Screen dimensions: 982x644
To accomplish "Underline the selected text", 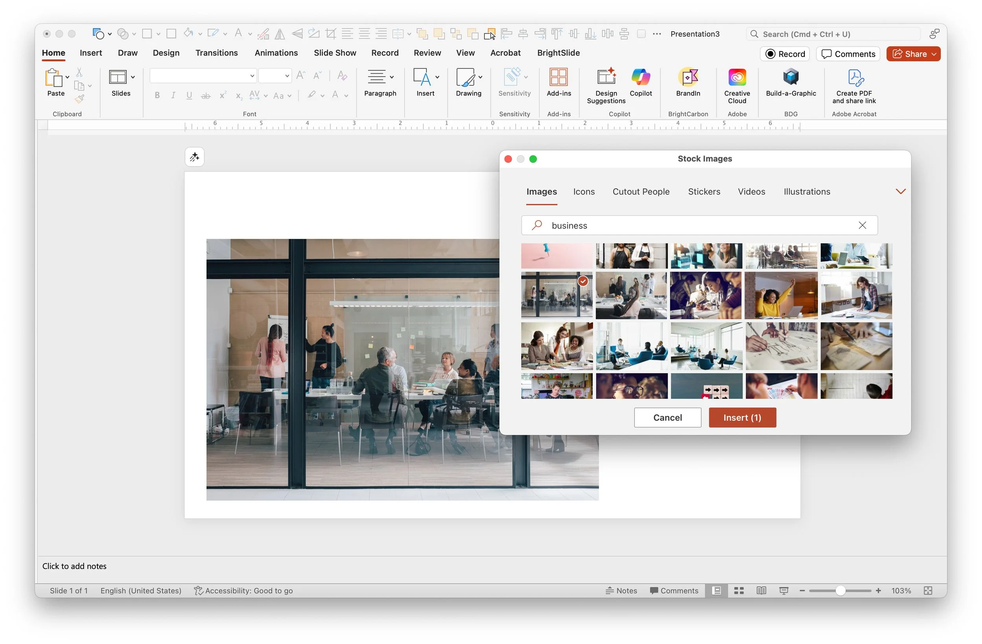I will pos(189,96).
